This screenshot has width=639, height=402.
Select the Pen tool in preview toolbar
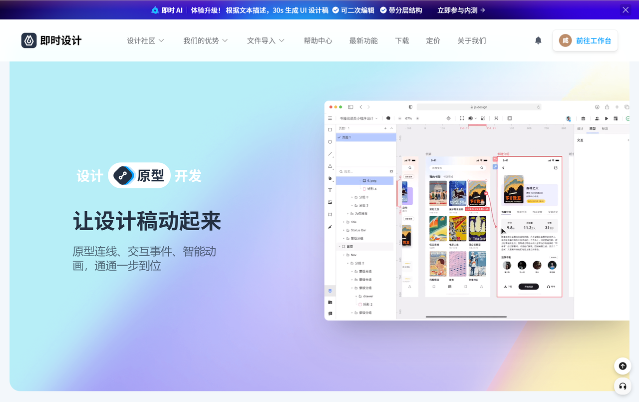pyautogui.click(x=330, y=178)
